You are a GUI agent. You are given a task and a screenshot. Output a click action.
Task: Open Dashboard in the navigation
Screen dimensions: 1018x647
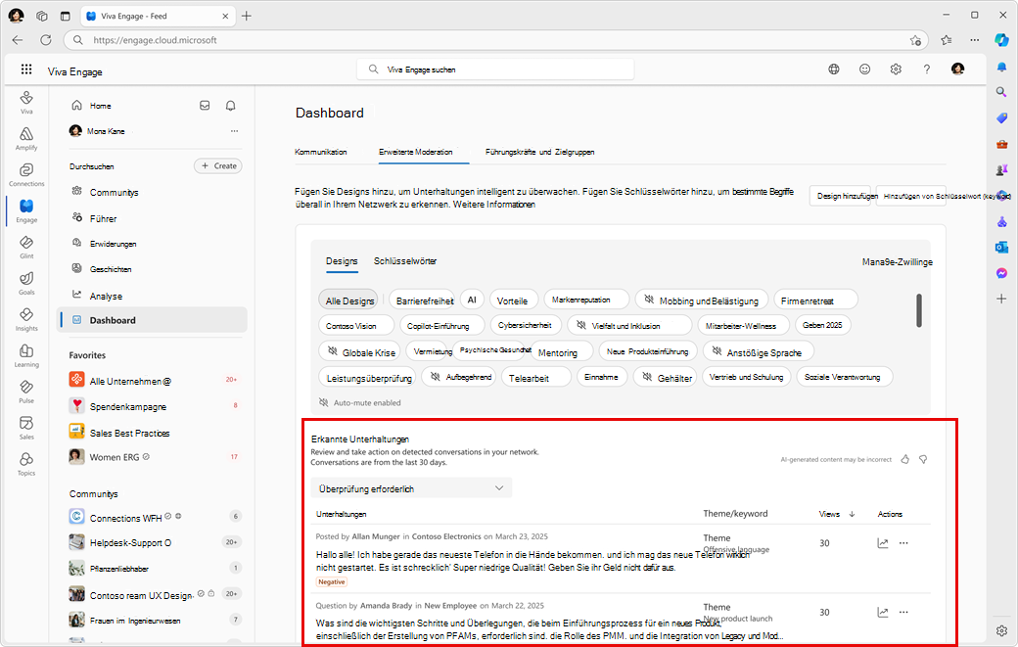(152, 320)
